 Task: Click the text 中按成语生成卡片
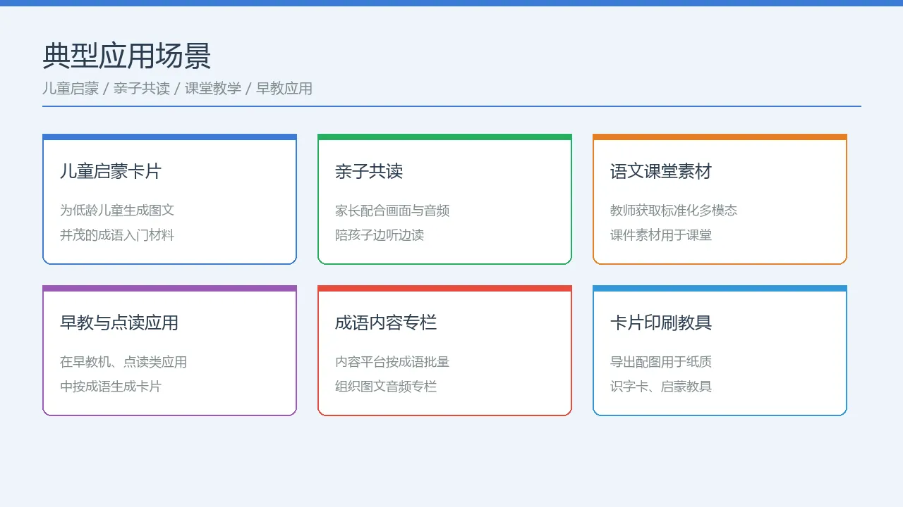click(x=111, y=387)
